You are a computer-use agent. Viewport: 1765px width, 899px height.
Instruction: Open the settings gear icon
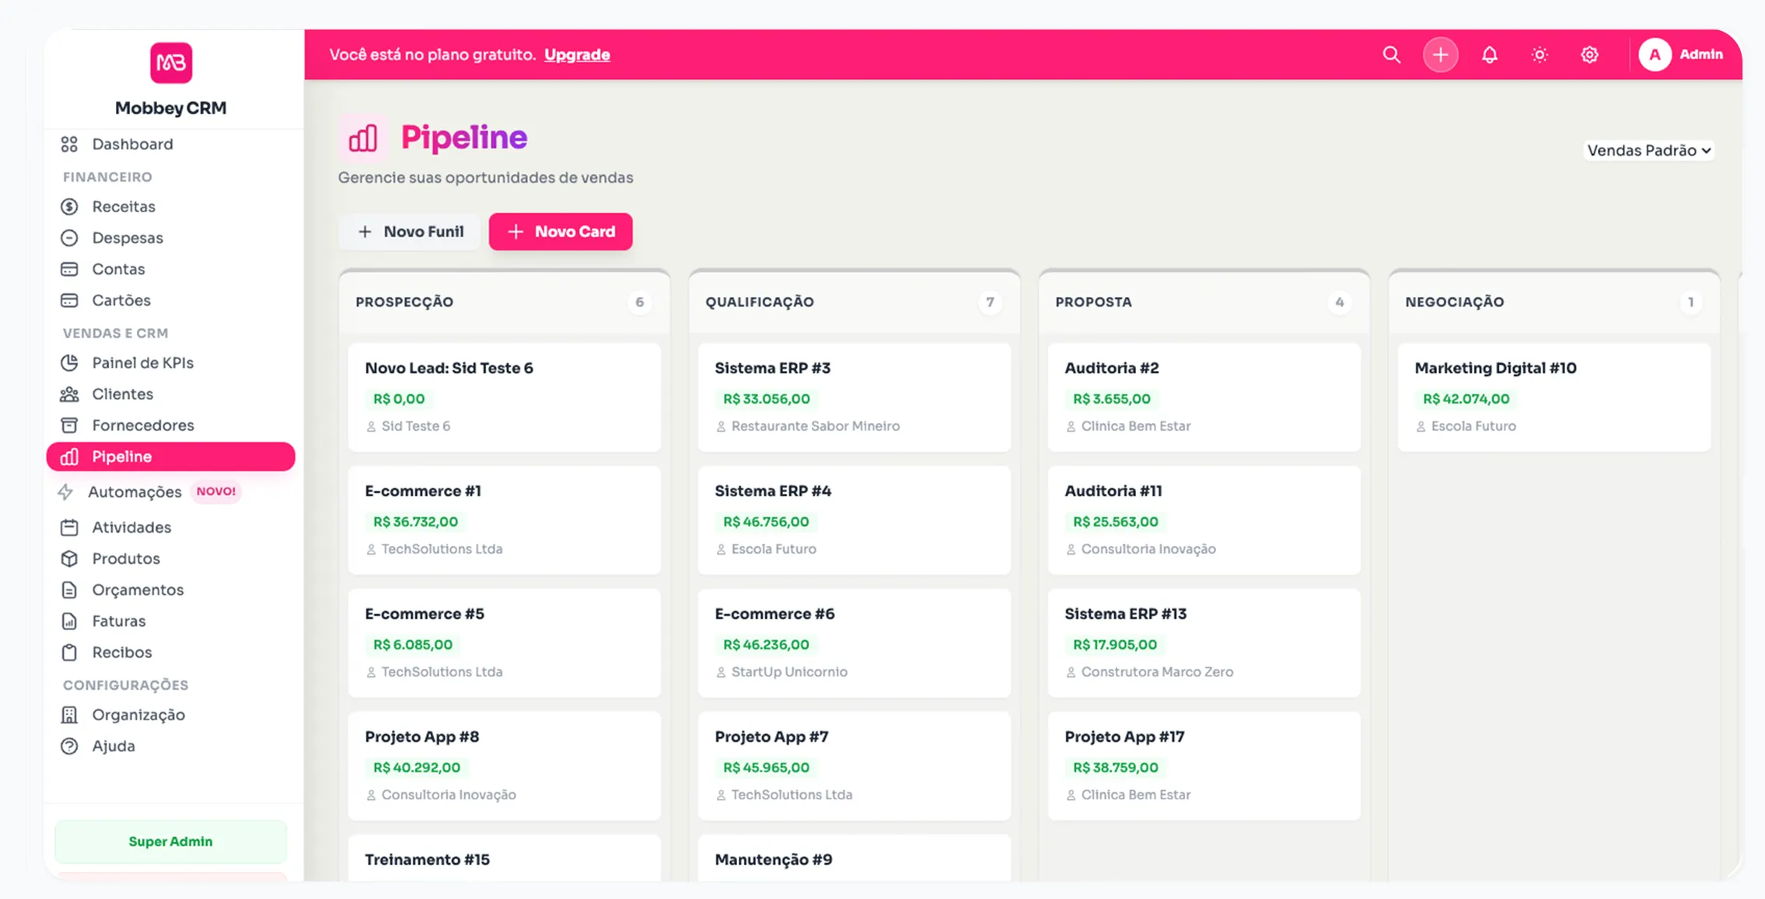(x=1589, y=54)
